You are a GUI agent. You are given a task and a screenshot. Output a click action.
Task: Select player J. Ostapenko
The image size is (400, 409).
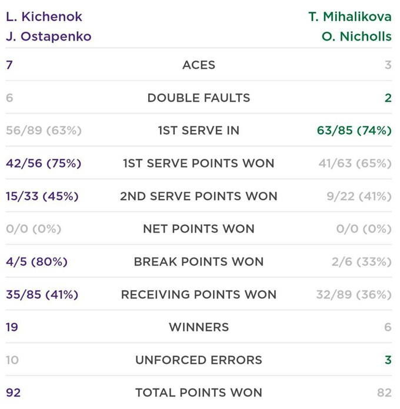click(49, 36)
